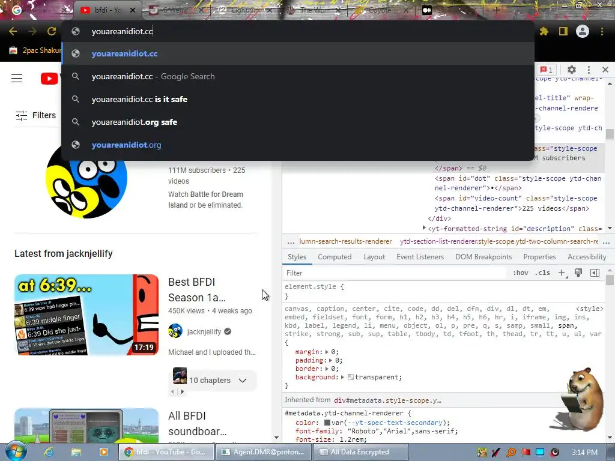Switch to the Computed tab
615x461 pixels.
click(x=335, y=257)
